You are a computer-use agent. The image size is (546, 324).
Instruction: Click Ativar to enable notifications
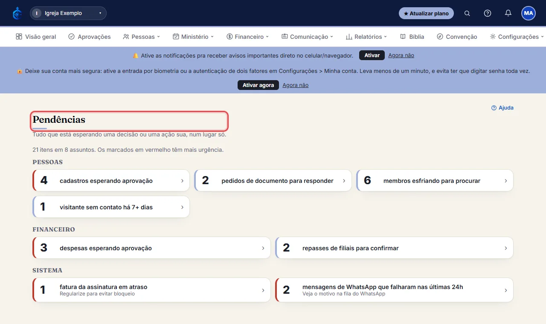372,55
